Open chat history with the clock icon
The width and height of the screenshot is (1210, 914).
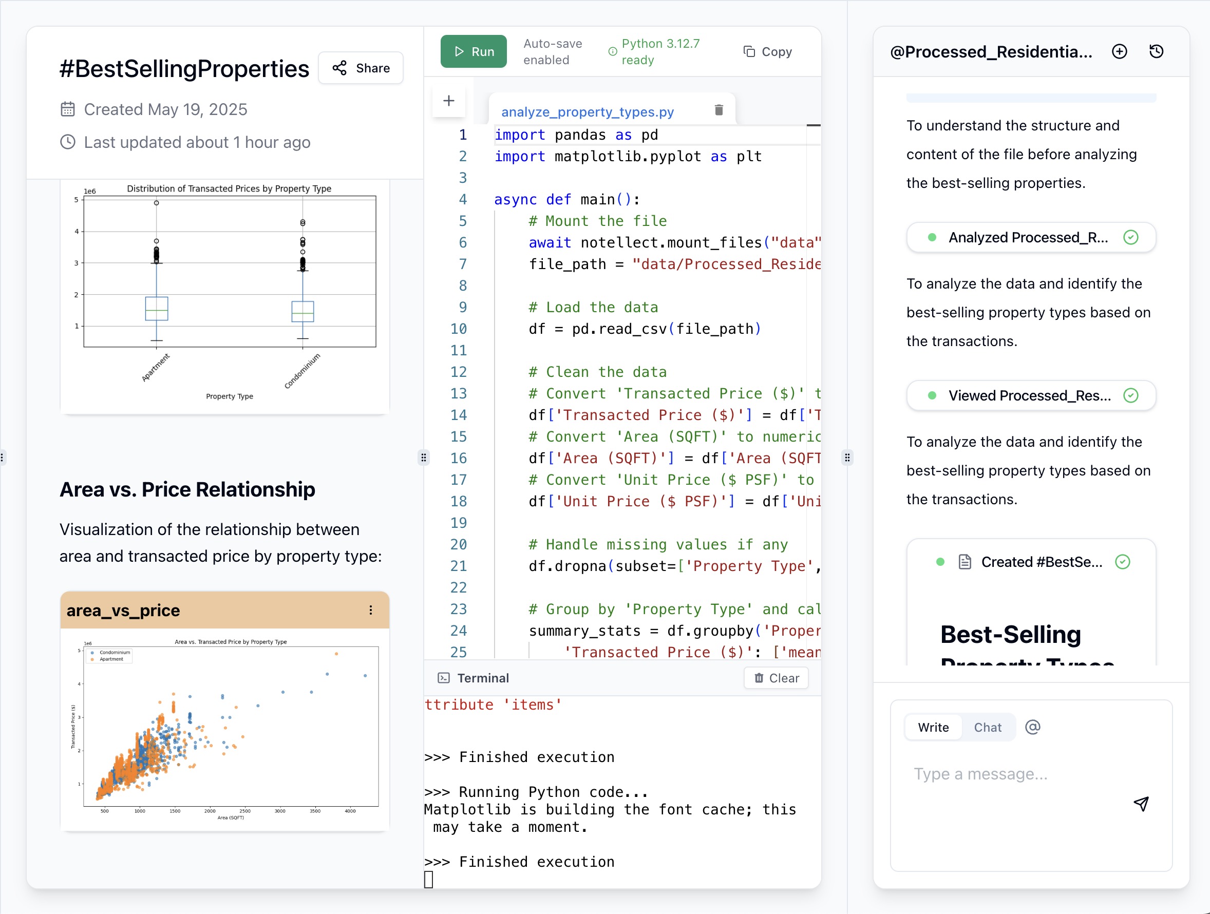coord(1157,51)
